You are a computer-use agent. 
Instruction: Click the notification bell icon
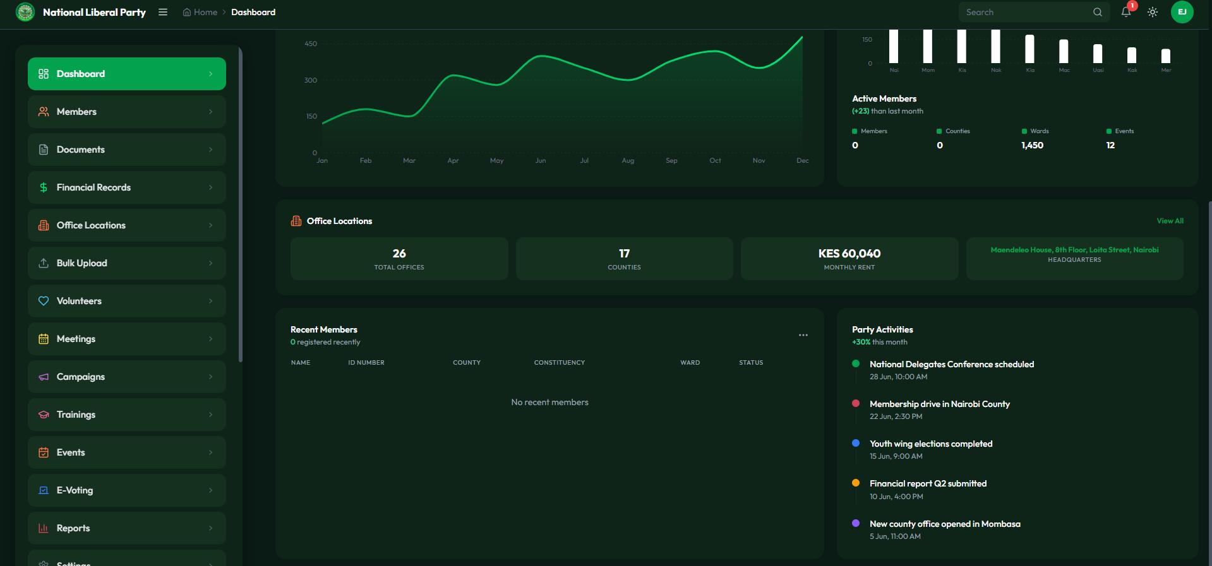(1125, 12)
